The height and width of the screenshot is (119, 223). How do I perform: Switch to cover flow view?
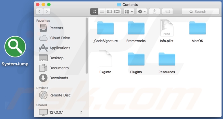click(x=117, y=12)
